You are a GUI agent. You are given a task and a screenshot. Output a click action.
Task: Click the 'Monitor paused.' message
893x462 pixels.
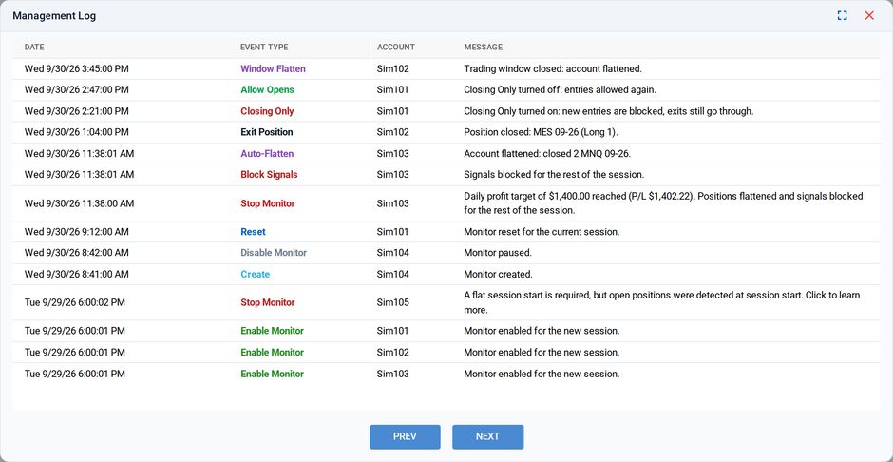[x=498, y=253]
